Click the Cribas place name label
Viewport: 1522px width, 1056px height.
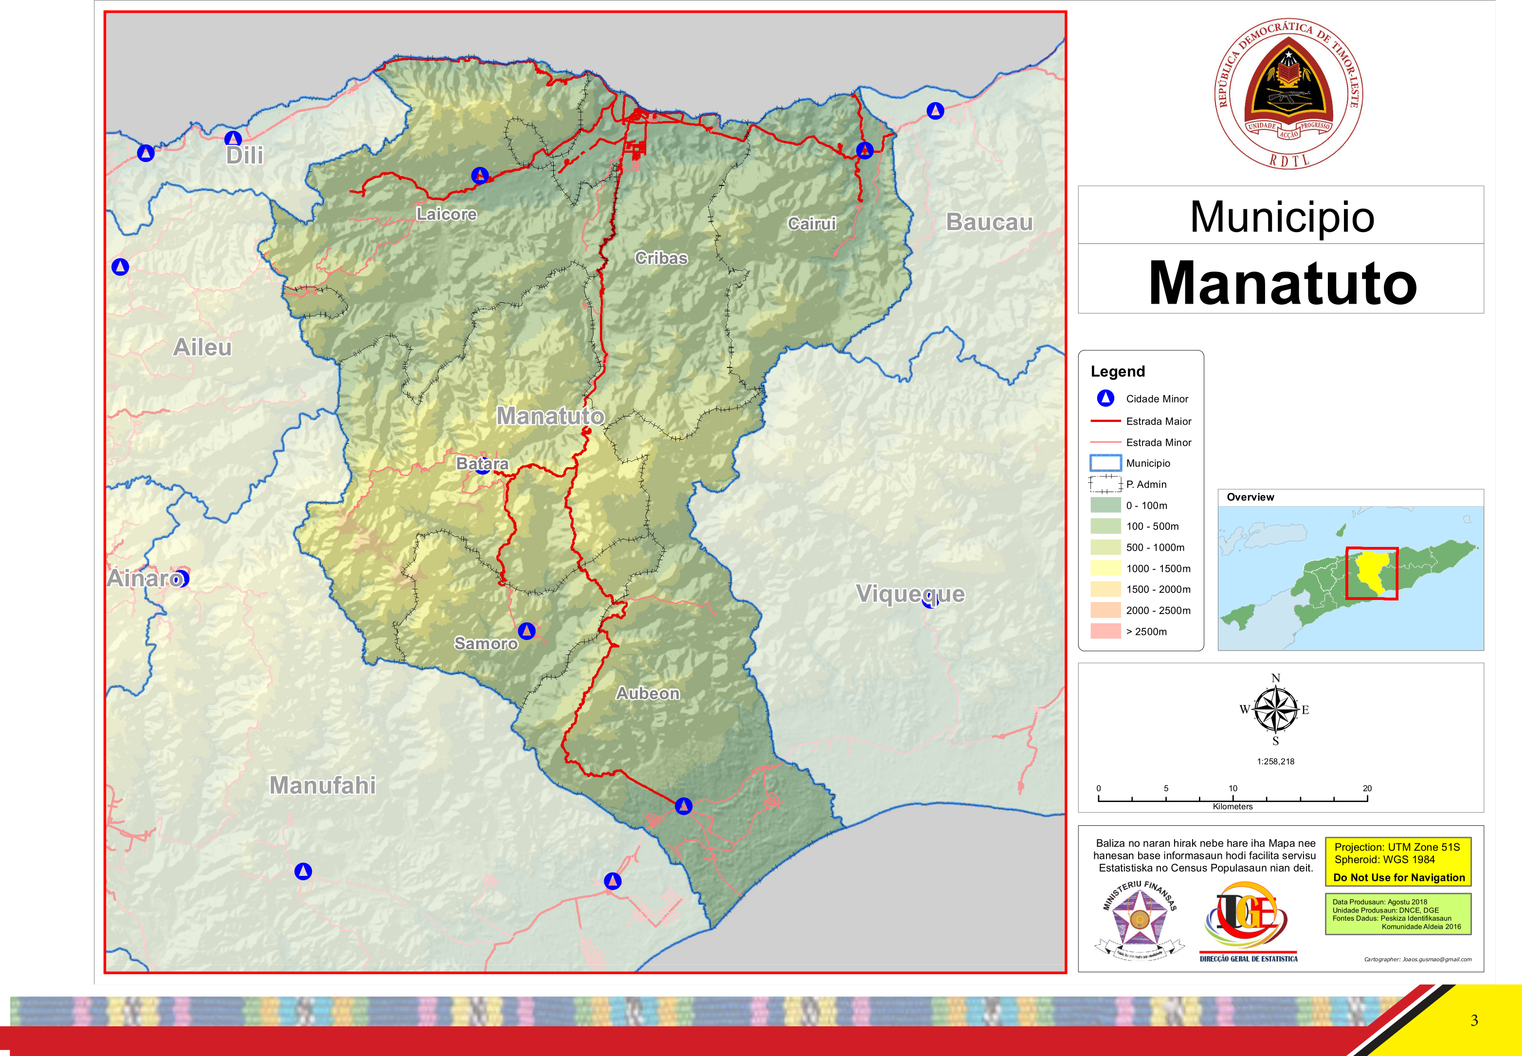(661, 258)
